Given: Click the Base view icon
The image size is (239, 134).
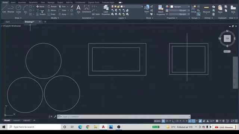Looking at the screenshot, I should click(x=233, y=9).
